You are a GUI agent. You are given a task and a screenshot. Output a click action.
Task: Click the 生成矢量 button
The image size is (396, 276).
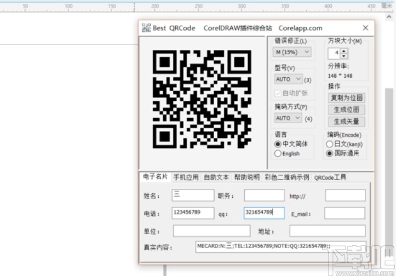point(347,122)
